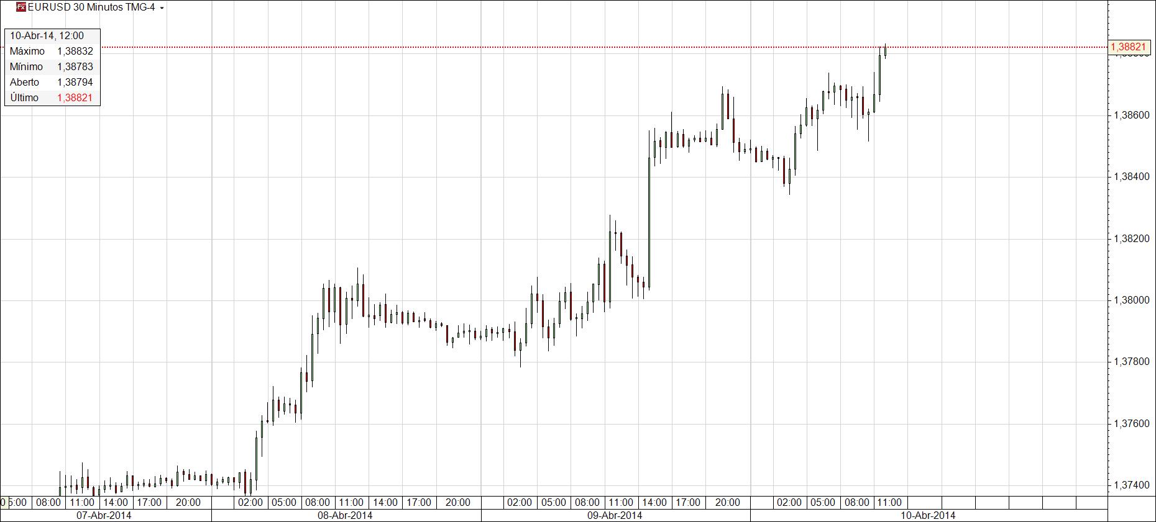Select the 09-Abr-2014 date label
This screenshot has height=522, width=1156.
[x=615, y=515]
